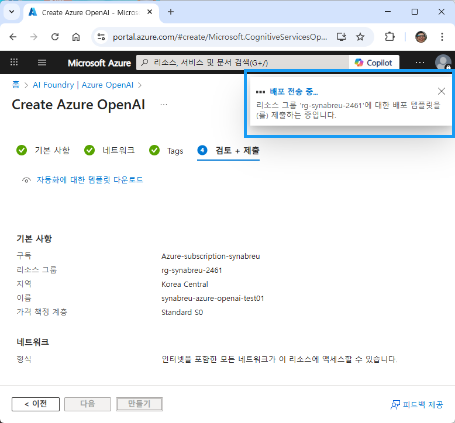455x423 pixels.
Task: Bookmark this page with the star icon
Action: (x=360, y=37)
